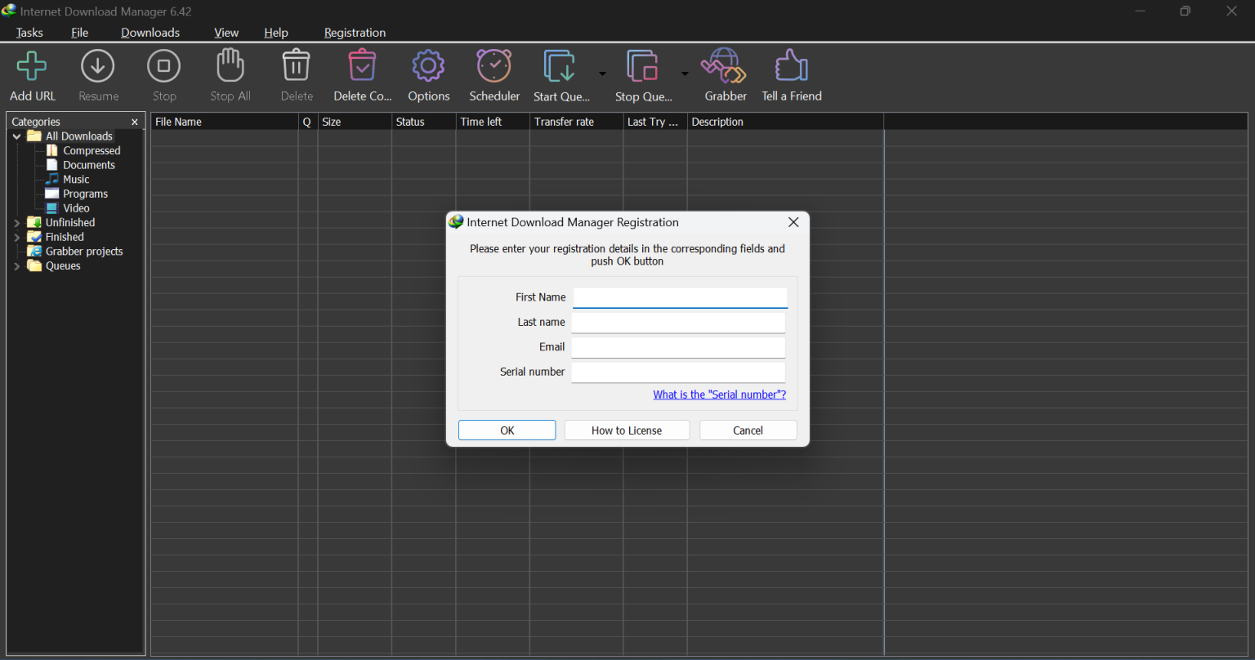Expand the Queues tree node

[17, 265]
